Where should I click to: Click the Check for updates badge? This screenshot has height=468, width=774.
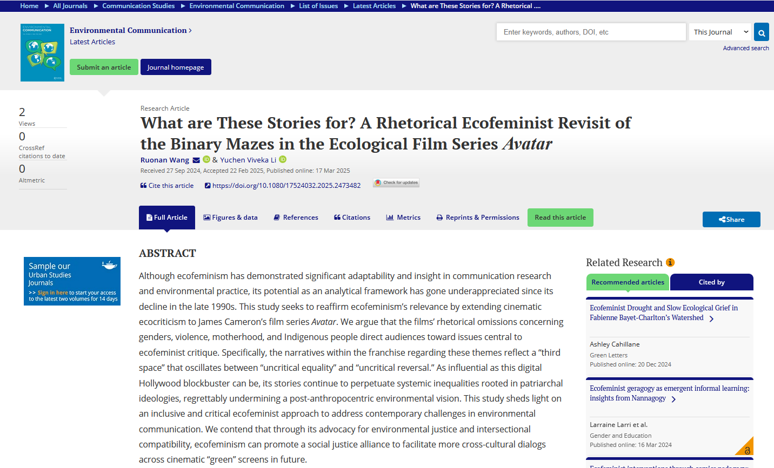tap(396, 183)
